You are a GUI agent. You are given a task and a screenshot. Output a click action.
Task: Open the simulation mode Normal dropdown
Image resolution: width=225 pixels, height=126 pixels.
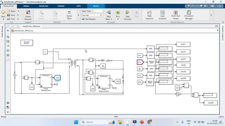(x=92, y=15)
